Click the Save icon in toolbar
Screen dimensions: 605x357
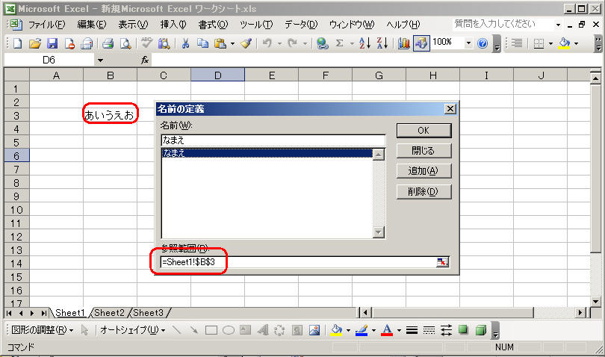pos(52,43)
